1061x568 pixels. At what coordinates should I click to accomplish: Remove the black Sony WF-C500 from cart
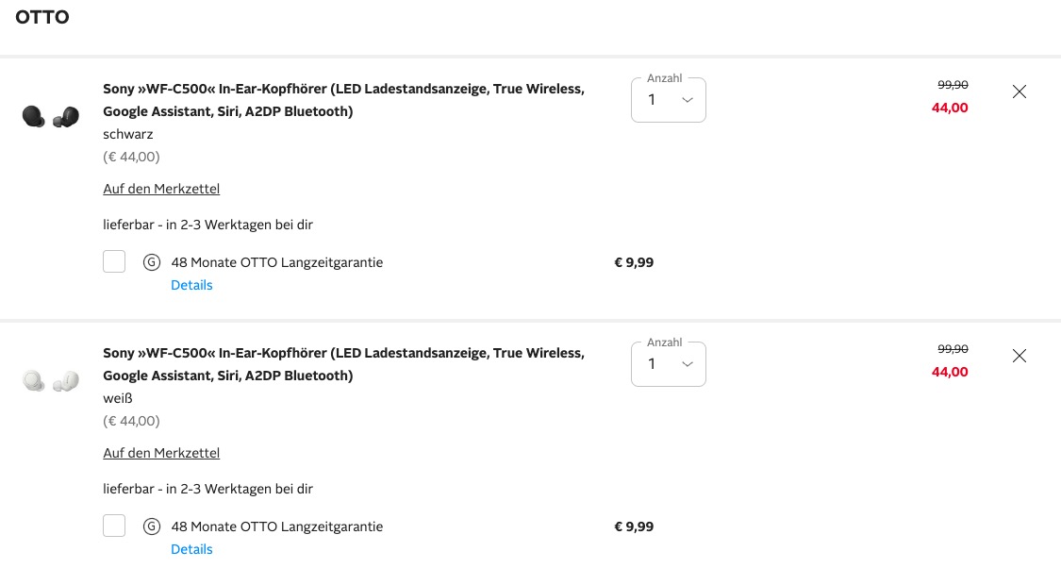tap(1019, 92)
